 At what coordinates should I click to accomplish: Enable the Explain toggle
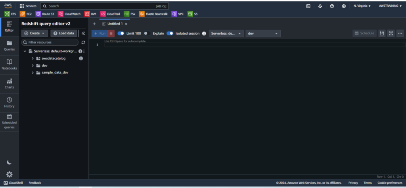146,34
